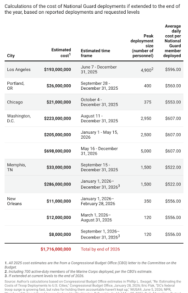The image size is (188, 293).
Task: Click the Memphis, TN city cell
Action: coord(17,167)
